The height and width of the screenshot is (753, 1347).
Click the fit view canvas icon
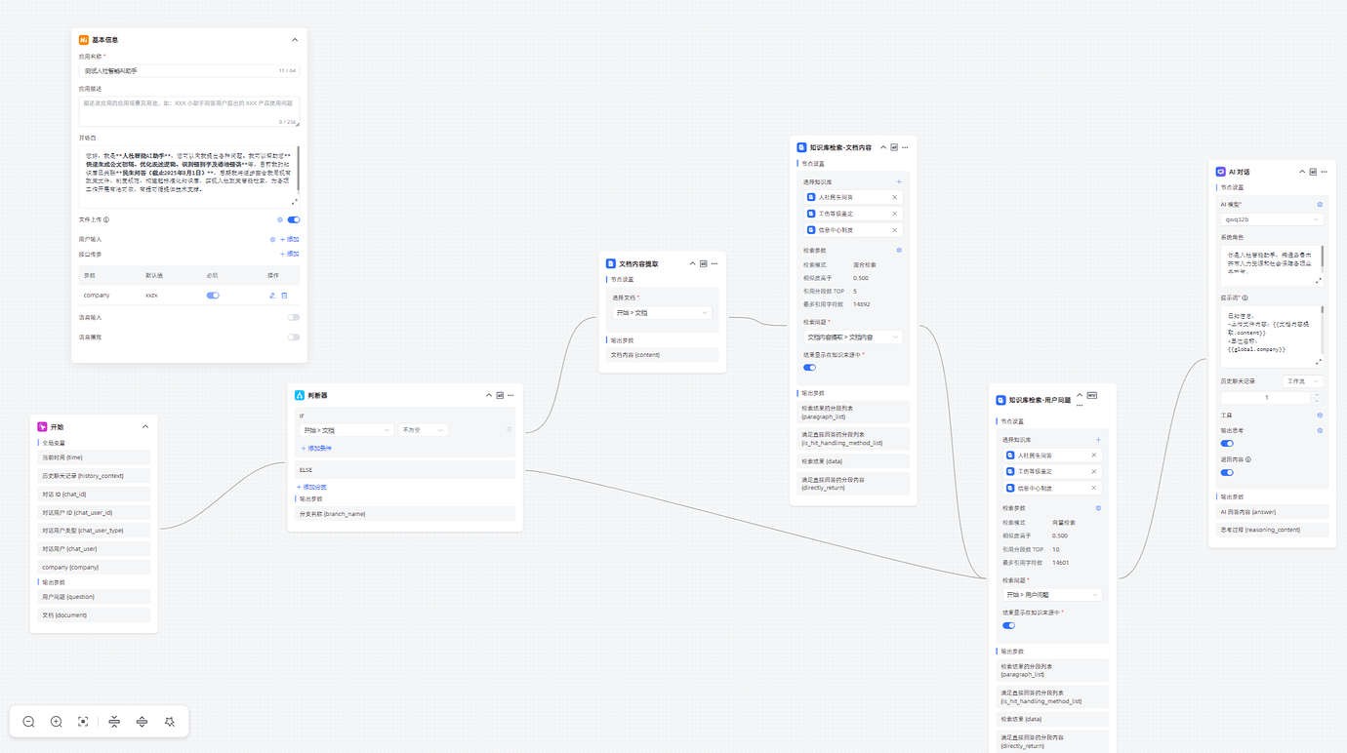pos(83,722)
